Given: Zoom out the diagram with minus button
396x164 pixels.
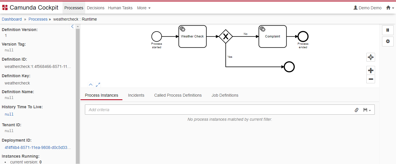Looking at the screenshot, I should coord(371,79).
